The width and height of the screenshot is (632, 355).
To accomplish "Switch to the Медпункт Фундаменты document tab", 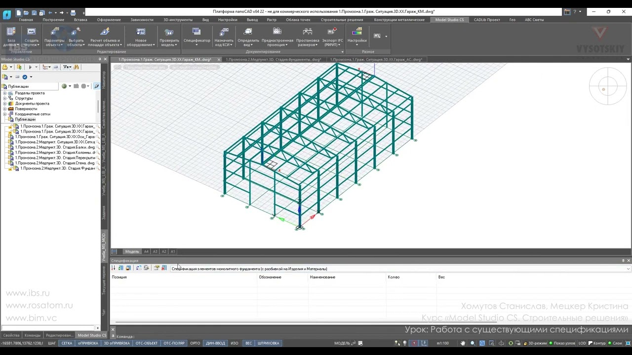I will [273, 60].
